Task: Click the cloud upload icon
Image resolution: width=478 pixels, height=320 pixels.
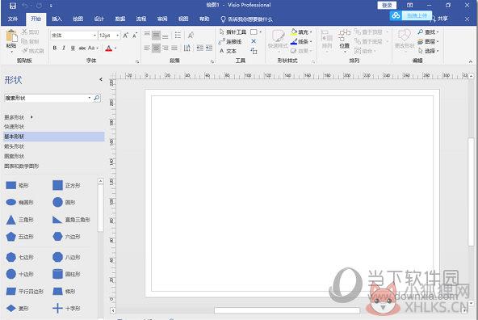Action: pos(396,15)
